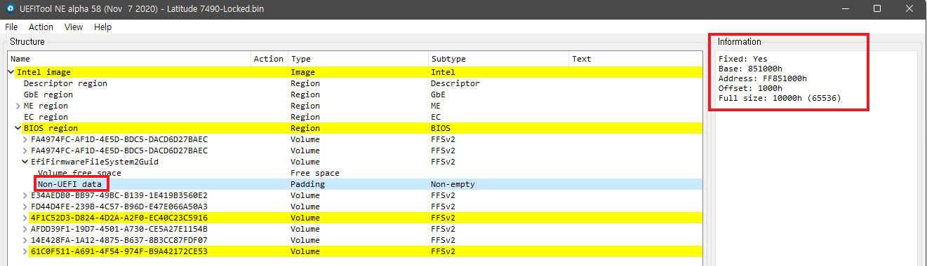Viewport: 927px width, 266px height.
Task: Click the UEFITool app icon in title bar
Action: coord(10,8)
